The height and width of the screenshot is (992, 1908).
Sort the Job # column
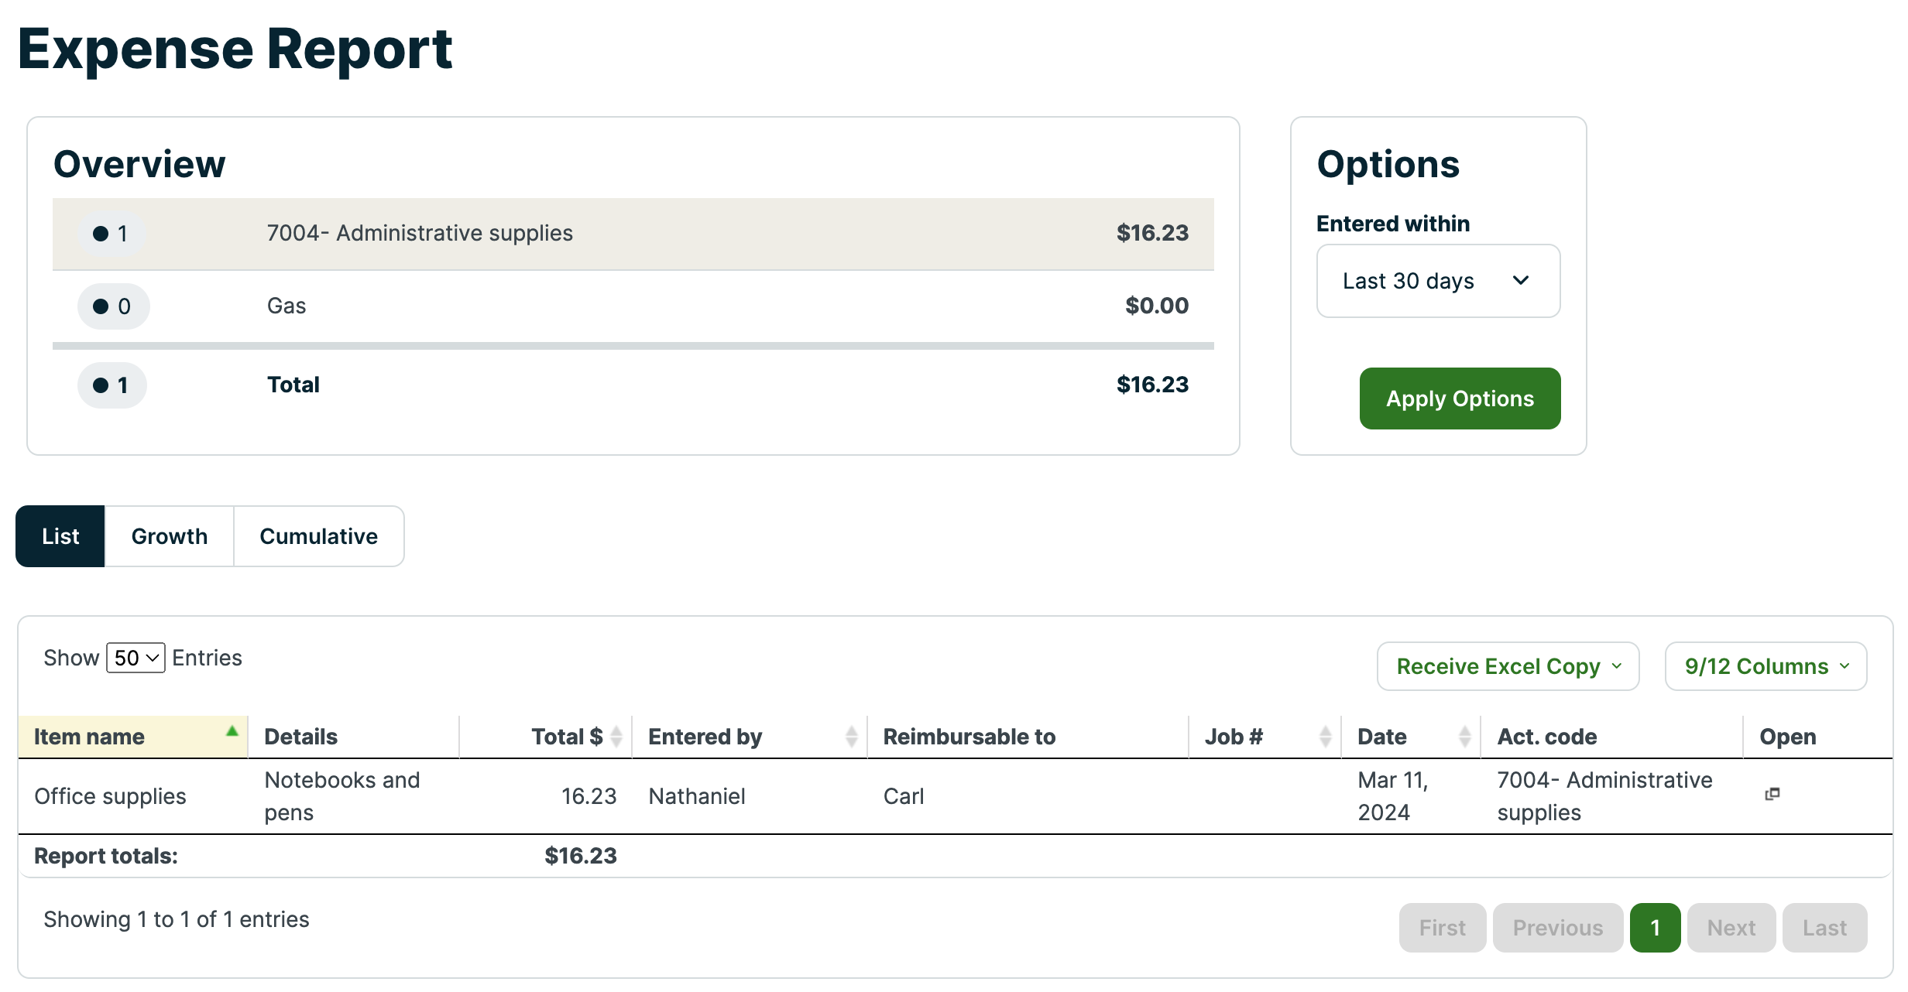point(1326,736)
